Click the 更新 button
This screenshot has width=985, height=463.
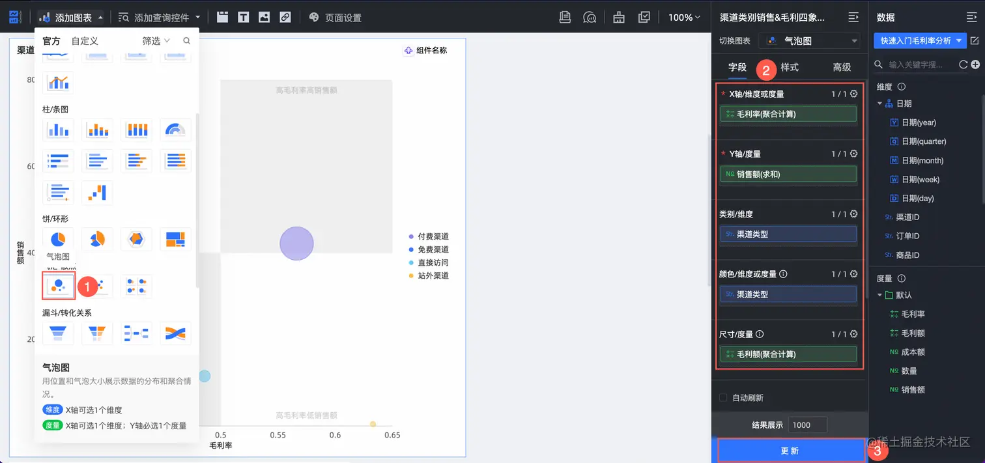(x=791, y=451)
